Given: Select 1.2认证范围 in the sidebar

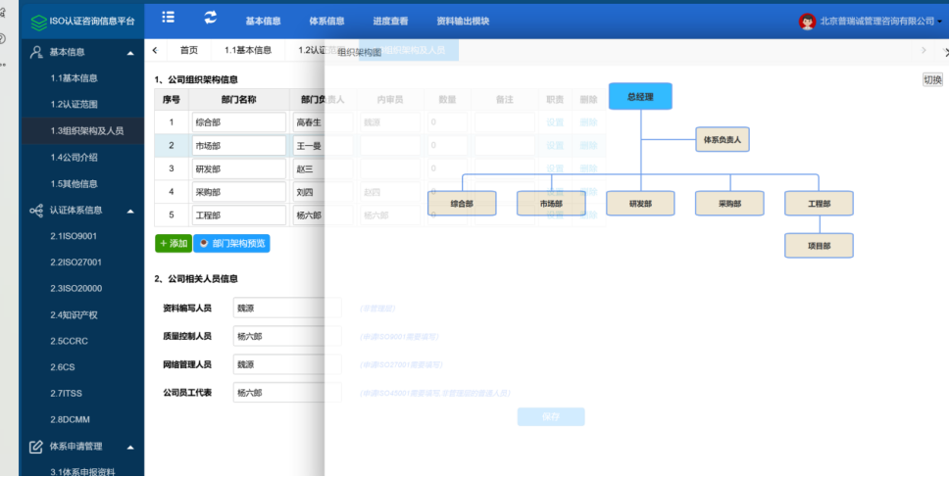Looking at the screenshot, I should click(74, 104).
